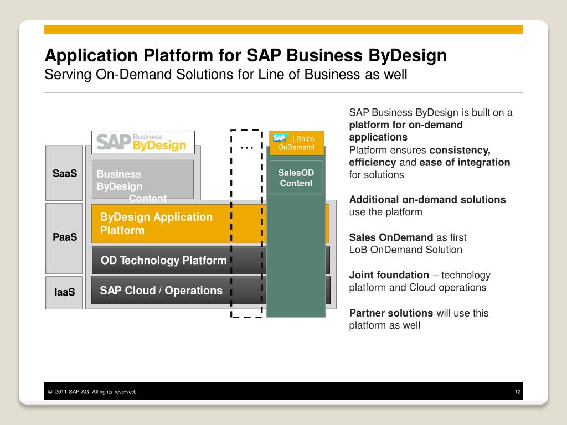Click the slide title 'Application Platform for SAP Business ByDesign'

(245, 55)
